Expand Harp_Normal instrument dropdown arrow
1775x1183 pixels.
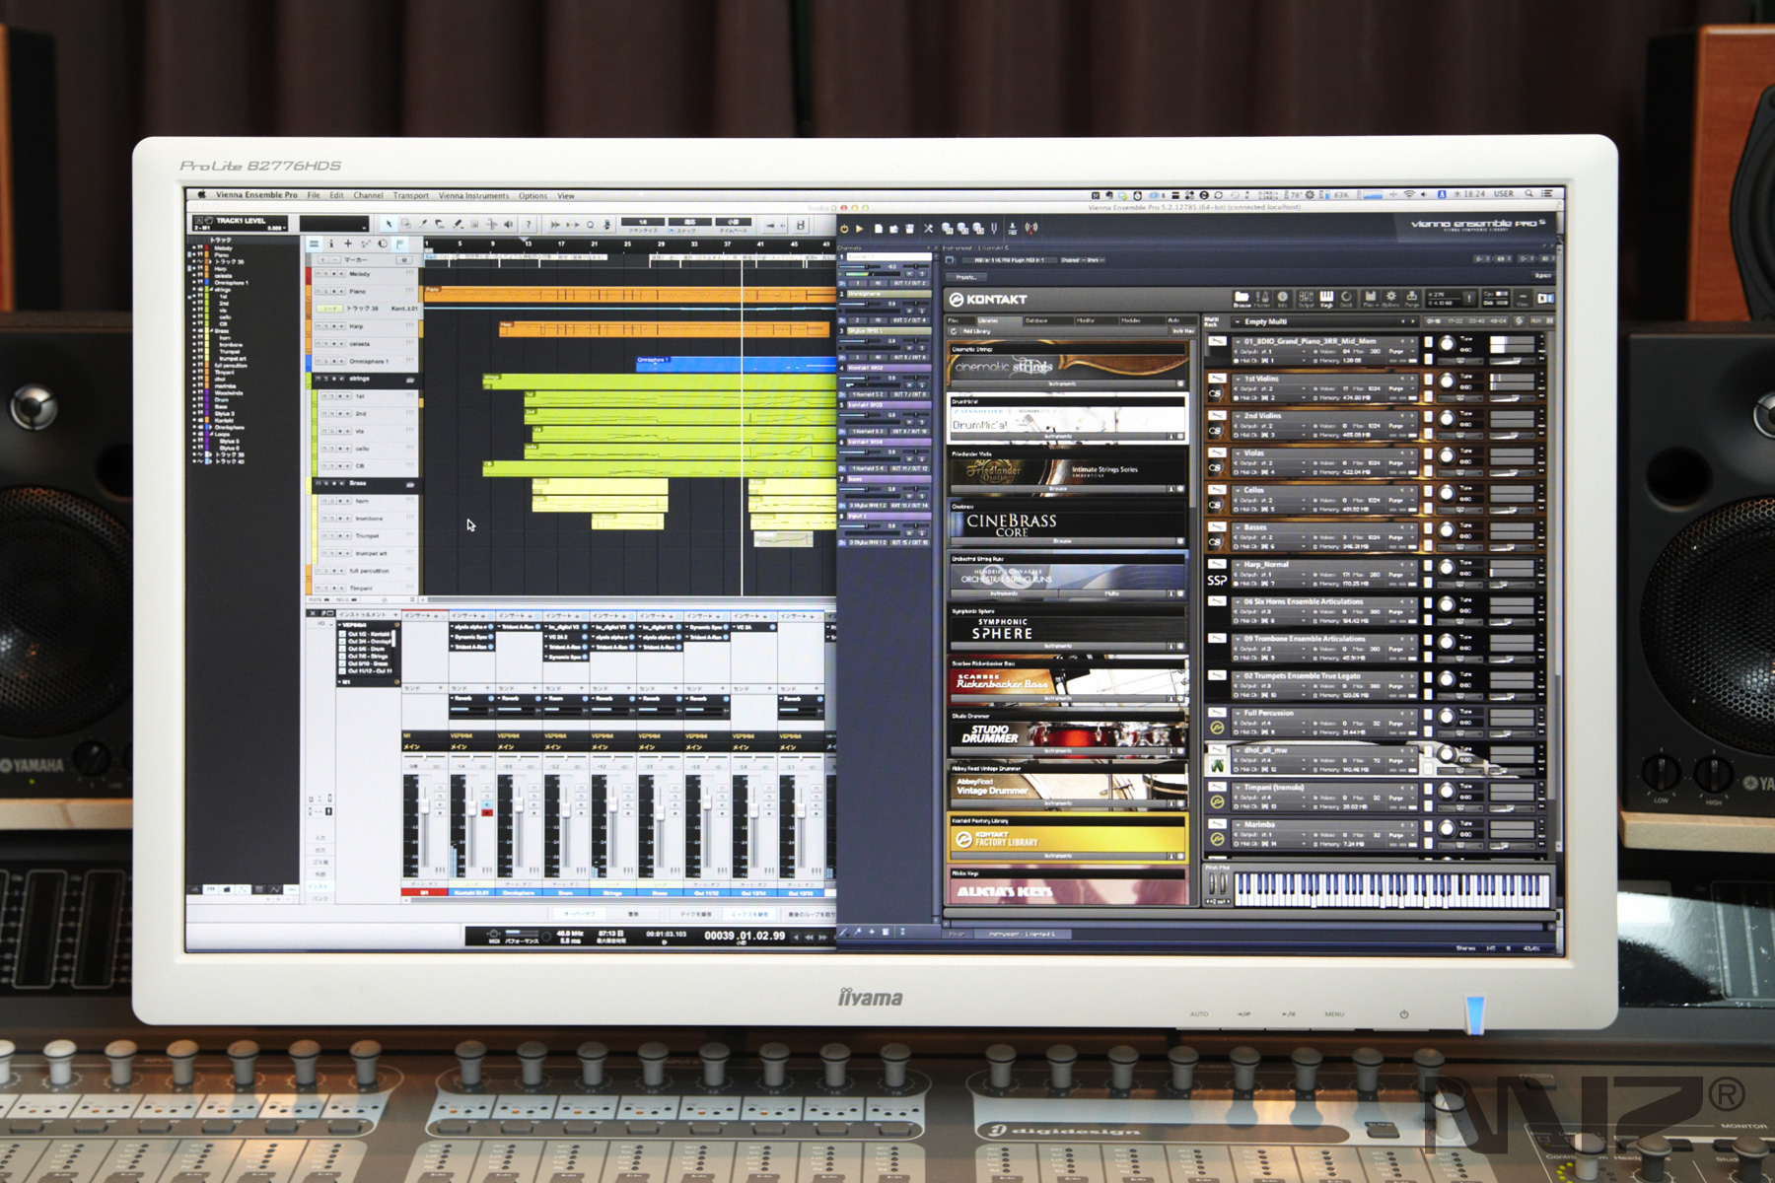point(1238,565)
